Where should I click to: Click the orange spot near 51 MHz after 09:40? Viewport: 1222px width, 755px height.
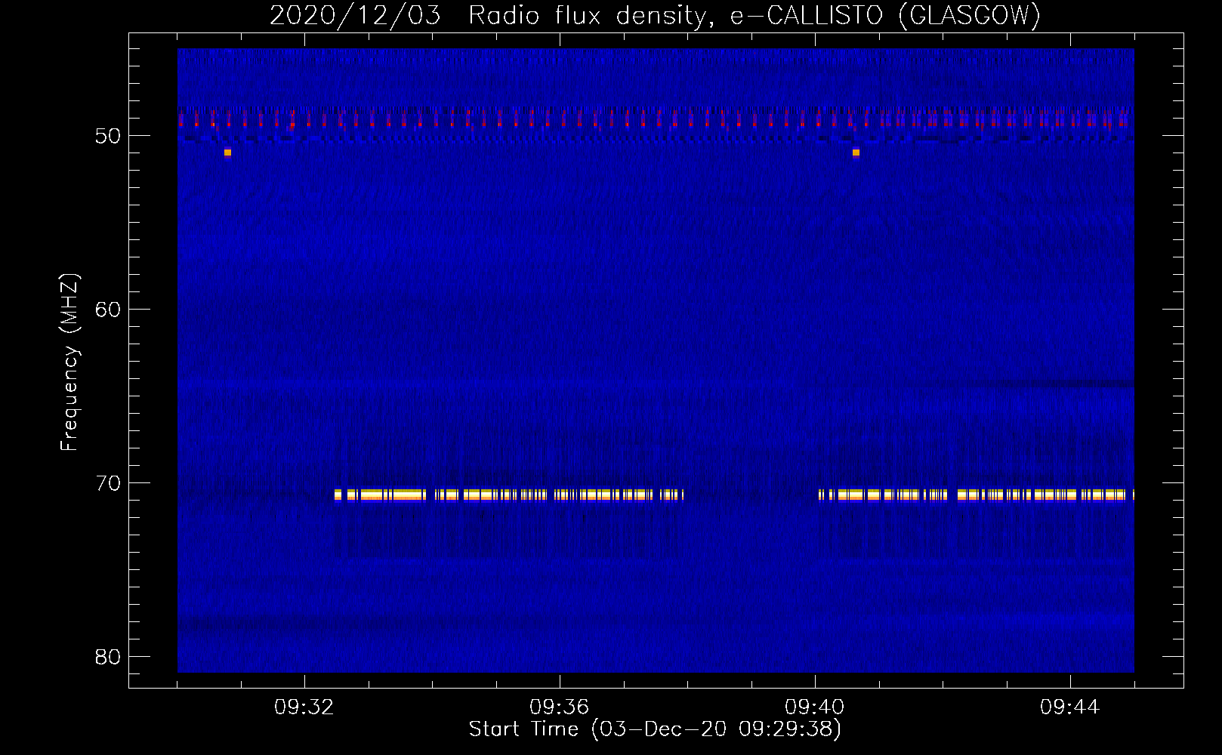click(x=856, y=153)
